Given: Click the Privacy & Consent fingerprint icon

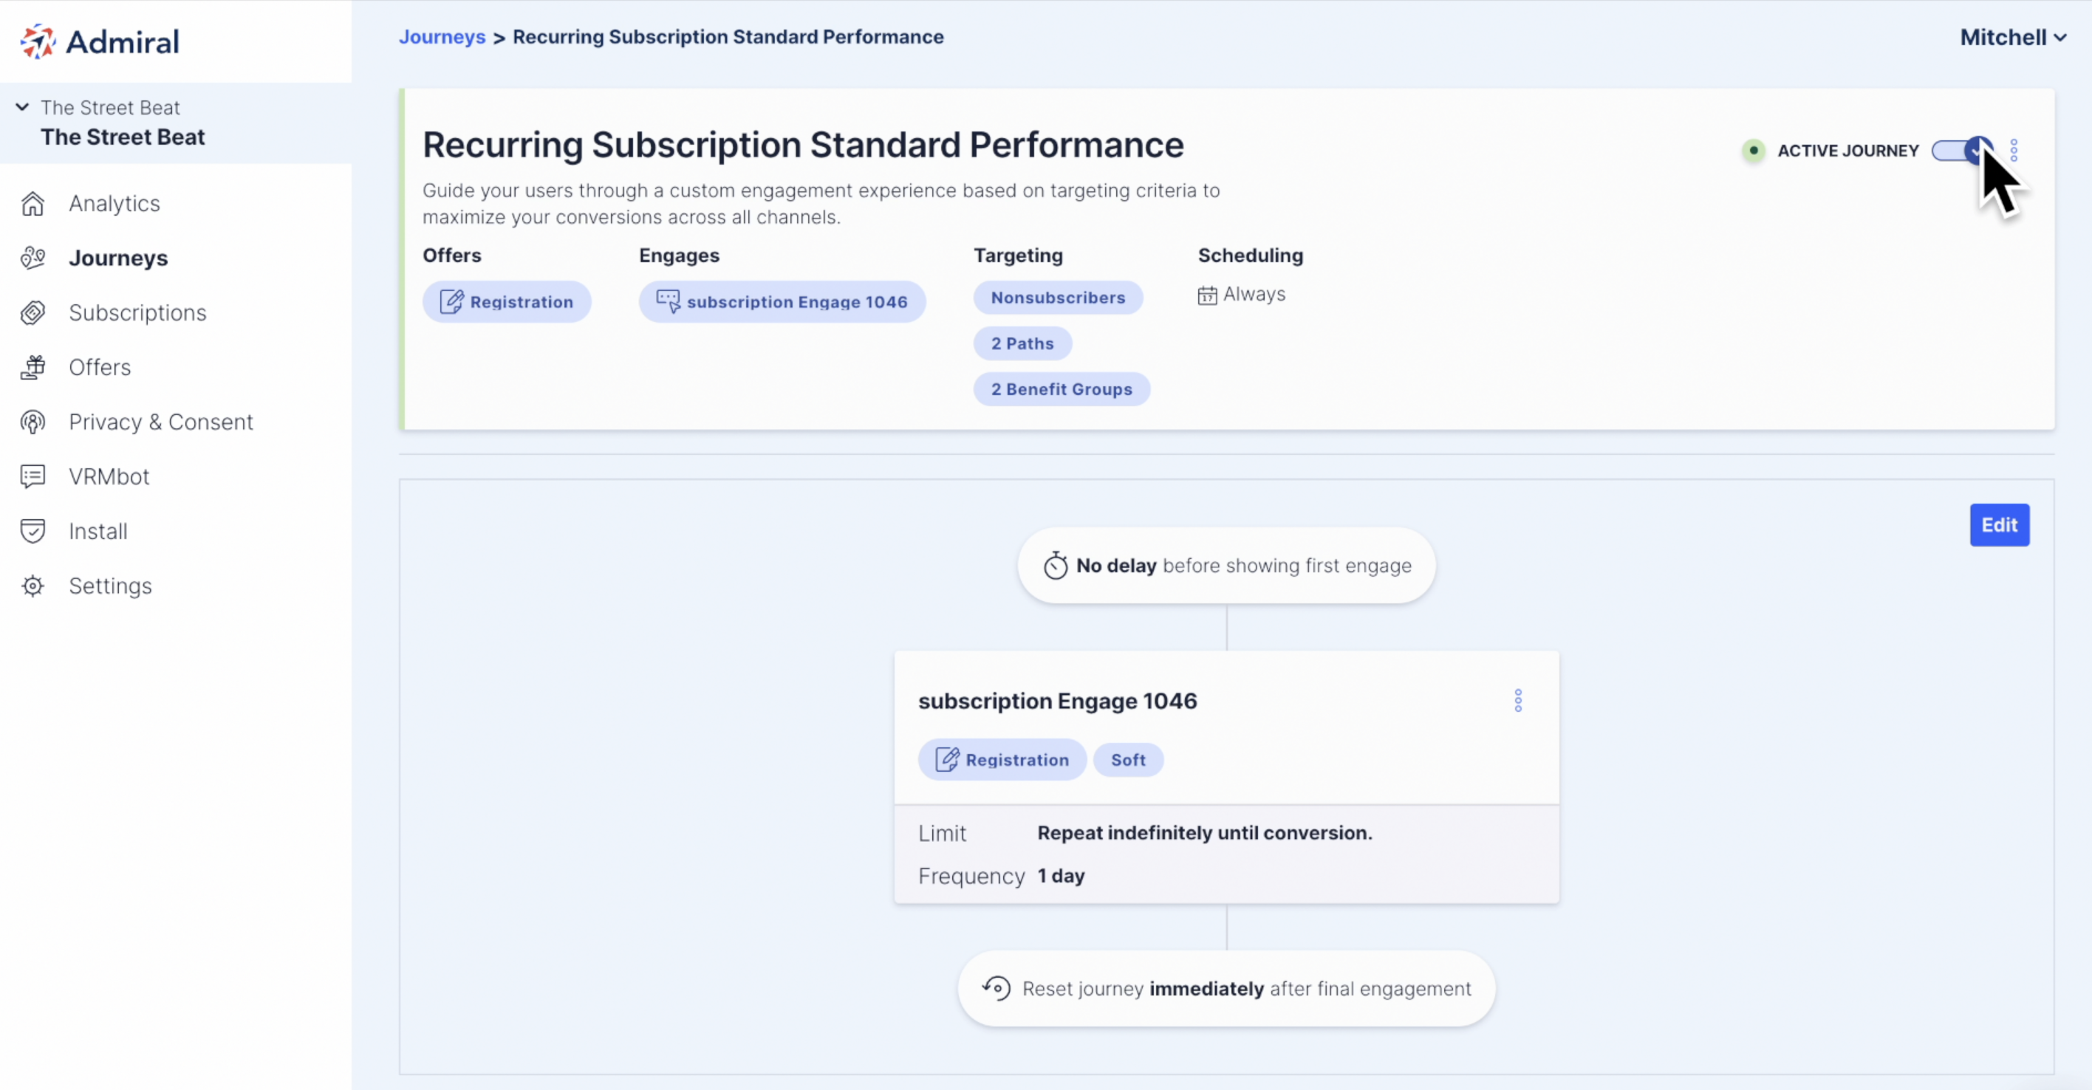Looking at the screenshot, I should [33, 422].
